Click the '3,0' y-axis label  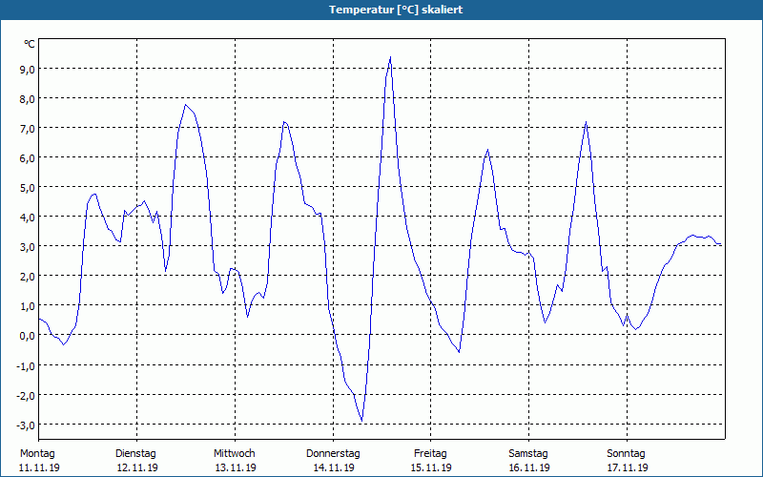coord(28,247)
